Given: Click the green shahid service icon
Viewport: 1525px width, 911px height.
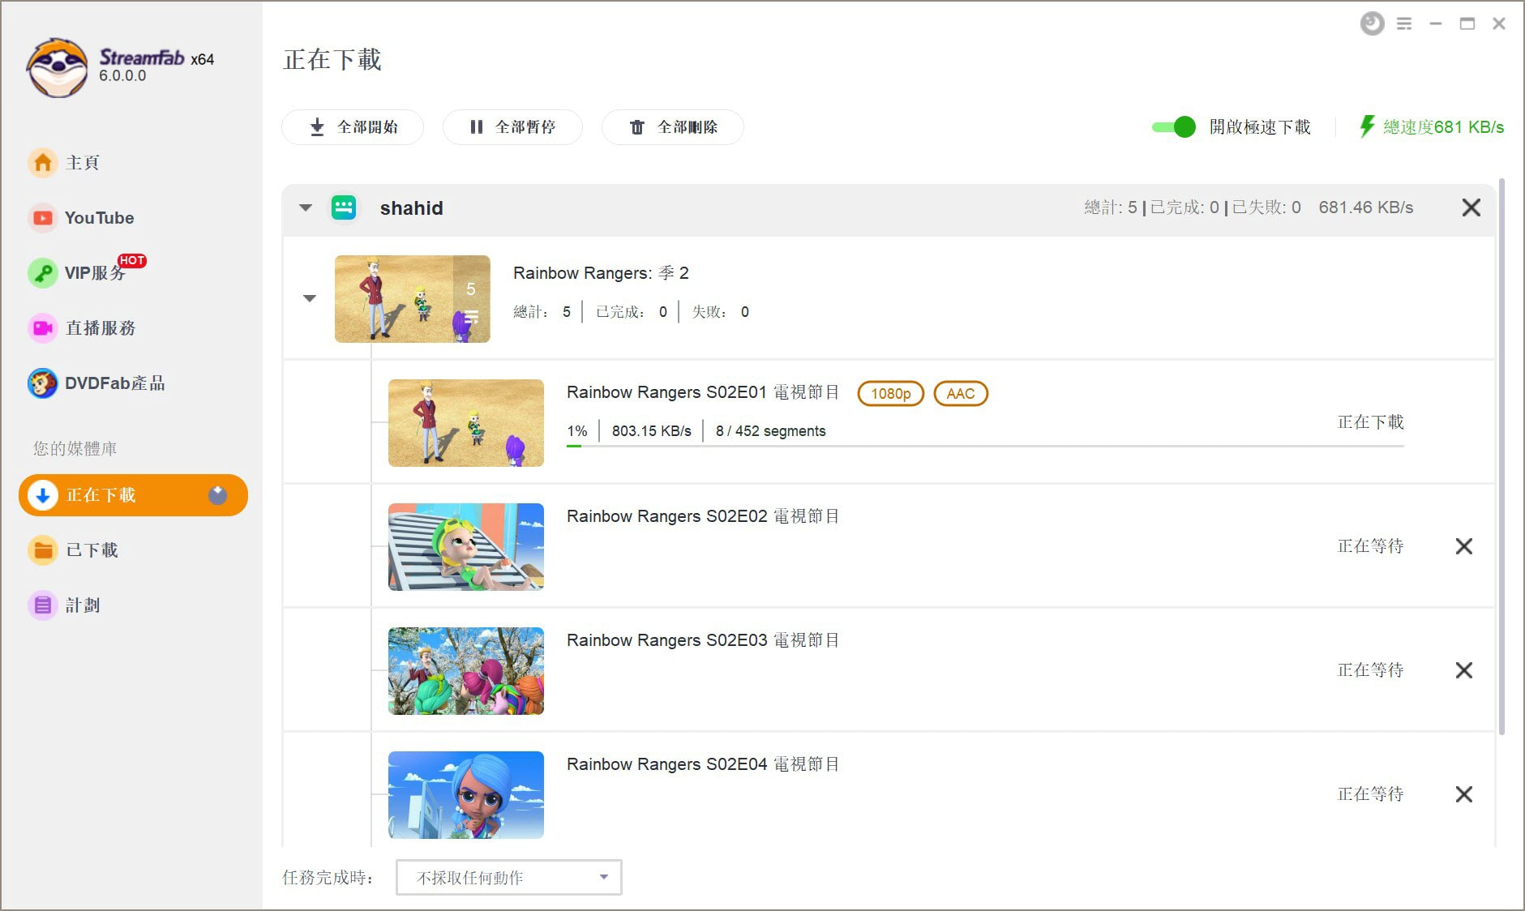Looking at the screenshot, I should click(x=344, y=208).
